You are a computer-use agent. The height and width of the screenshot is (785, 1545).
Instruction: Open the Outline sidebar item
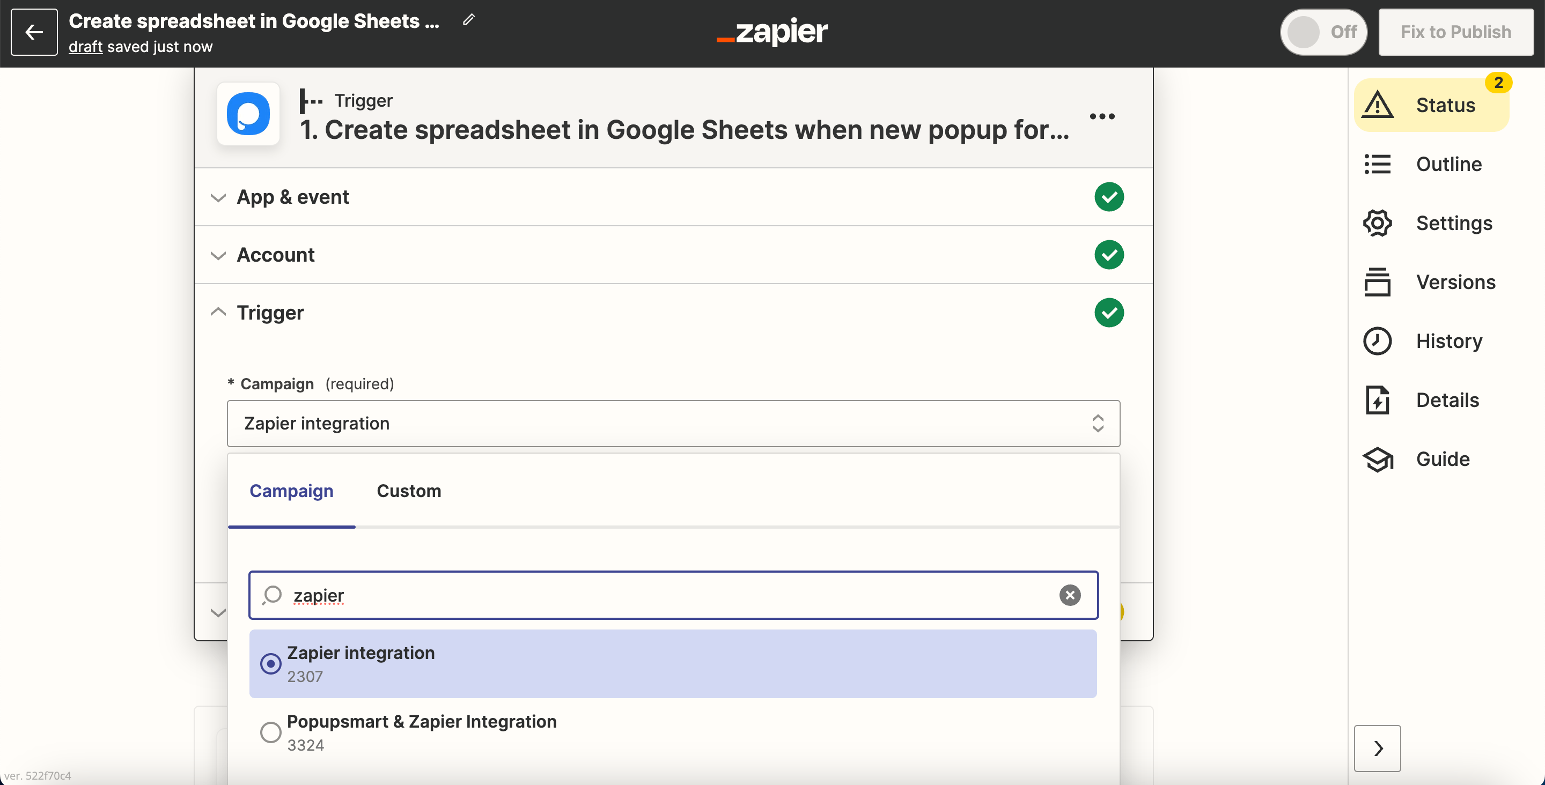[x=1431, y=164]
